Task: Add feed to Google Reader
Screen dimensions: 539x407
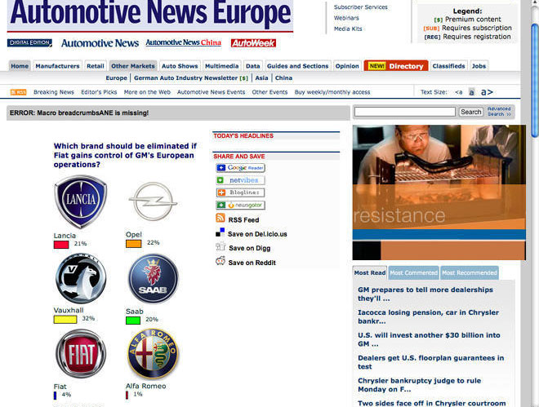Action: [x=241, y=168]
